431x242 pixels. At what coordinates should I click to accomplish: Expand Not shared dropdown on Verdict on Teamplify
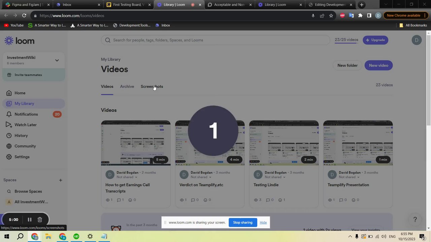pyautogui.click(x=201, y=177)
